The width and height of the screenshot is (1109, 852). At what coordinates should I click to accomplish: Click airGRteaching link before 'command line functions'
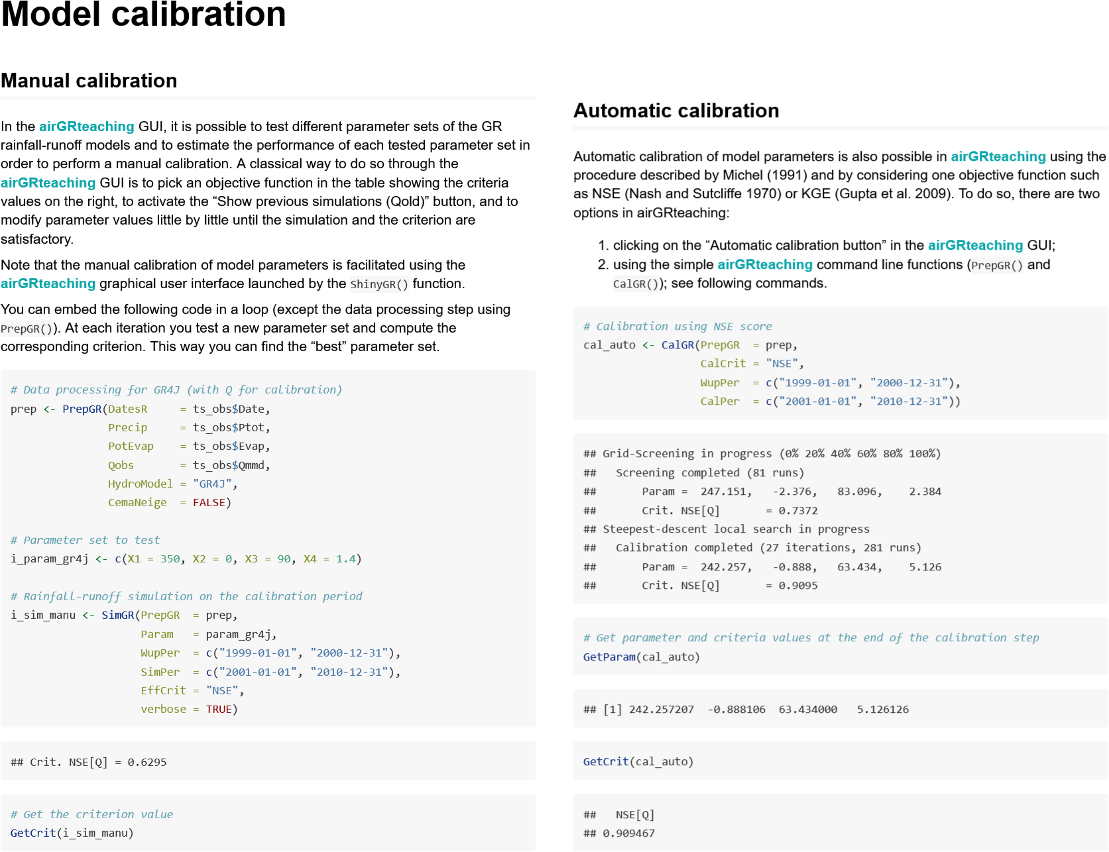(764, 264)
